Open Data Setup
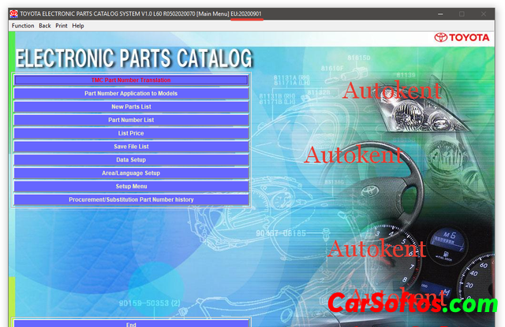Viewport: 505px width, 327px height. (x=131, y=160)
